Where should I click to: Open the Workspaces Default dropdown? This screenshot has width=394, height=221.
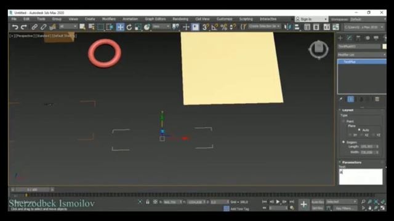(x=368, y=19)
